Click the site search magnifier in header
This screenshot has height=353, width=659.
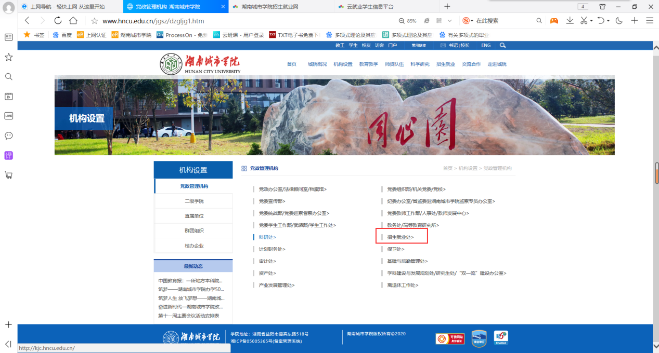coord(502,46)
